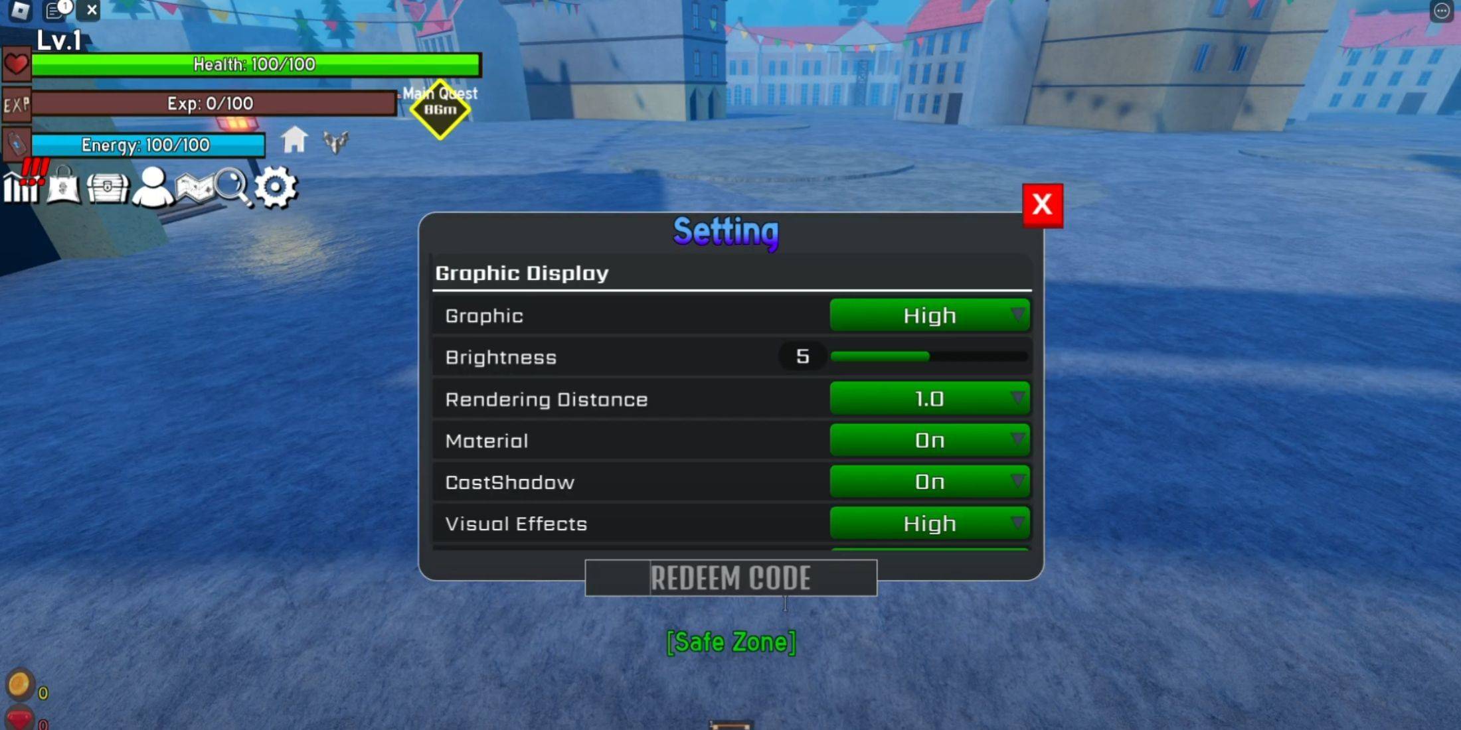This screenshot has height=730, width=1461.
Task: Open the settings gear icon
Action: tap(277, 186)
